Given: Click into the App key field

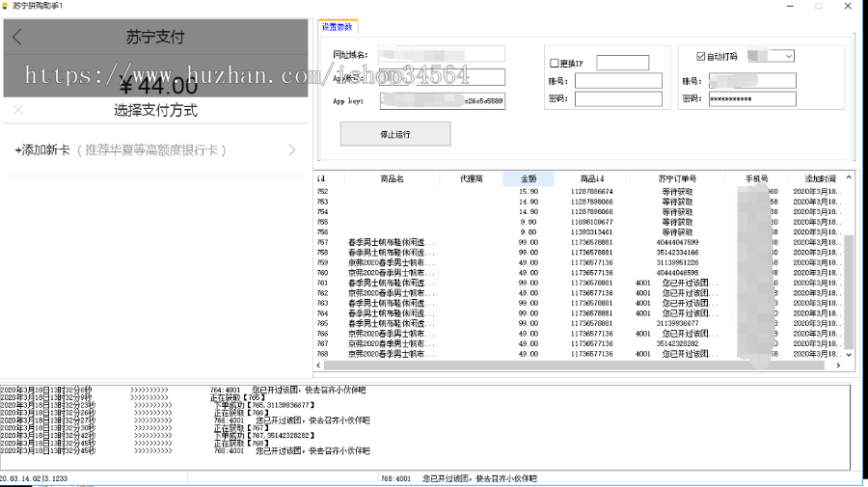Looking at the screenshot, I should [443, 100].
